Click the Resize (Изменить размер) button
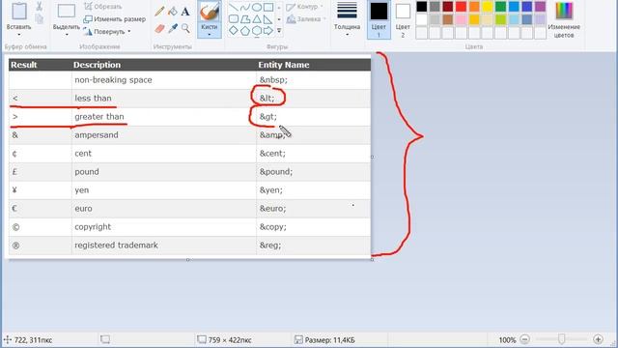618x348 pixels. 115,19
